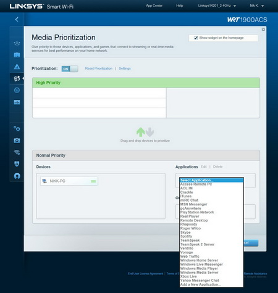The height and width of the screenshot is (293, 278).
Task: Open the Connectivity gears sidebar icon
Action: [17, 129]
